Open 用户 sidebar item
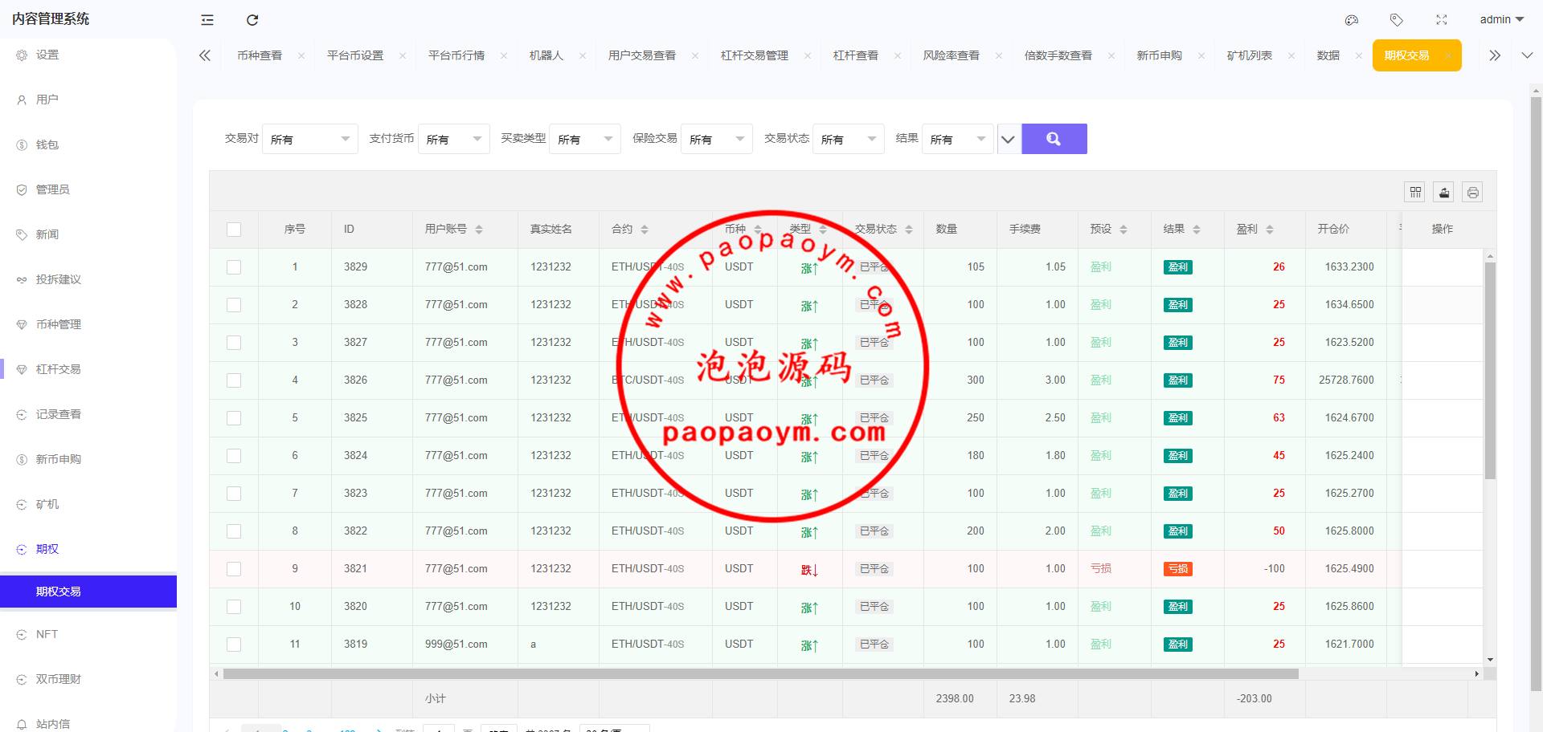Image resolution: width=1543 pixels, height=732 pixels. 88,100
